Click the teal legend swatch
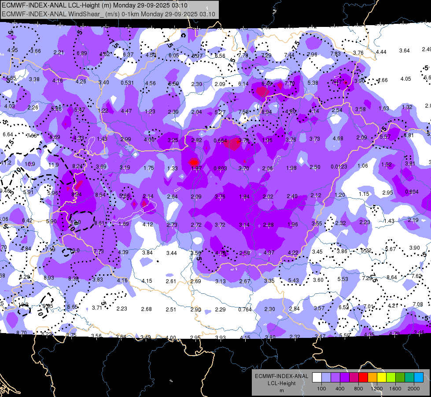Screen dimensions: 431x397 point(409,377)
